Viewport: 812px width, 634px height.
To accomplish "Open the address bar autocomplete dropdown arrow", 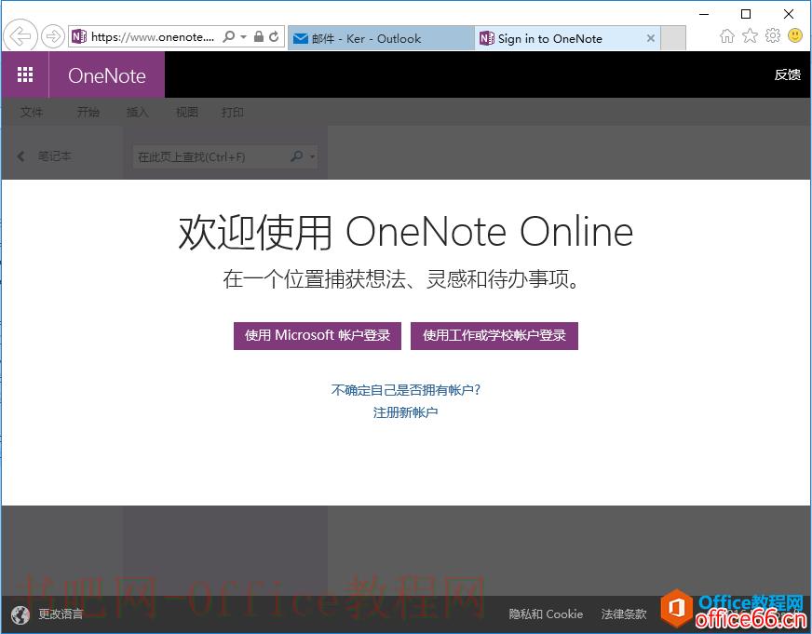I will [x=243, y=36].
